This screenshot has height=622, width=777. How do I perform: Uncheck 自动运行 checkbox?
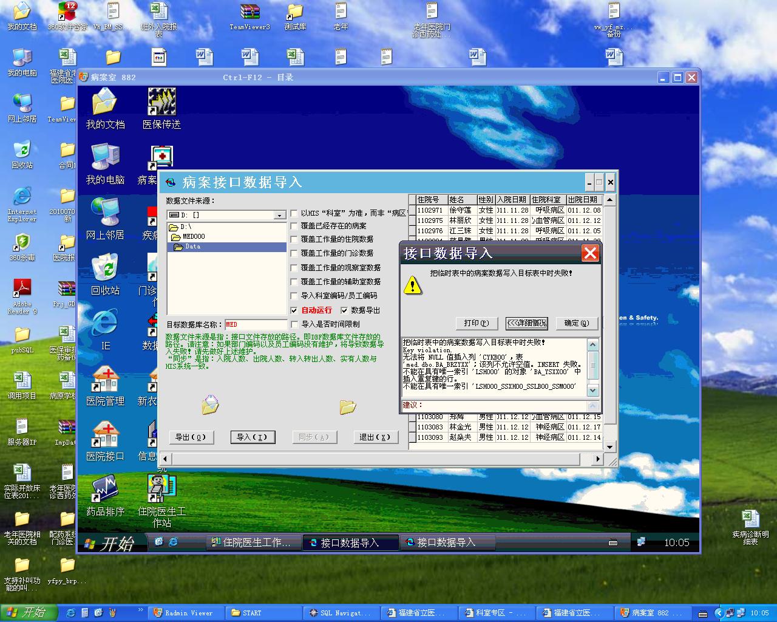tap(294, 310)
